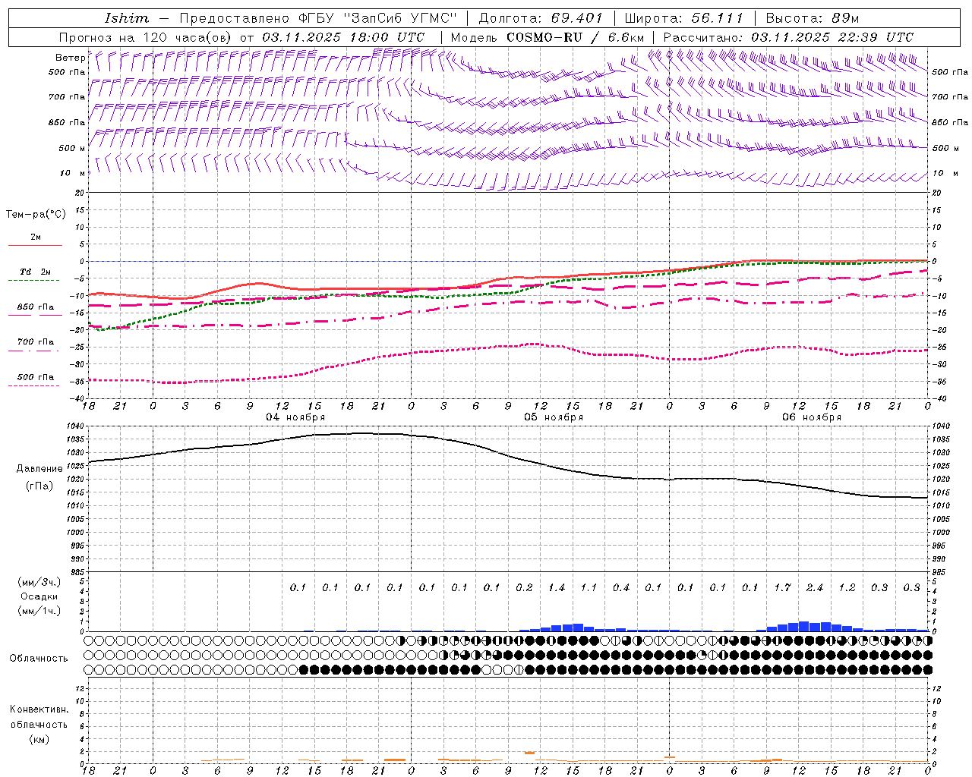
Task: Click the '(мм/3ч.)' unit label
Action: (39, 582)
